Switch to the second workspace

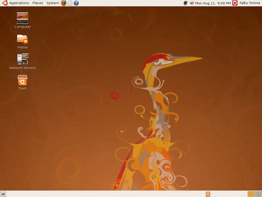(x=258, y=194)
